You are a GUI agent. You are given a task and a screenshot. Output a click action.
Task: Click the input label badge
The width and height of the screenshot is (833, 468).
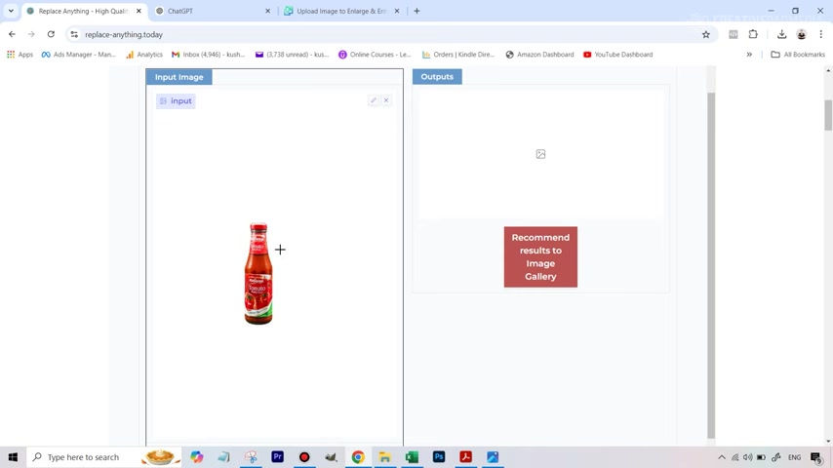point(176,101)
